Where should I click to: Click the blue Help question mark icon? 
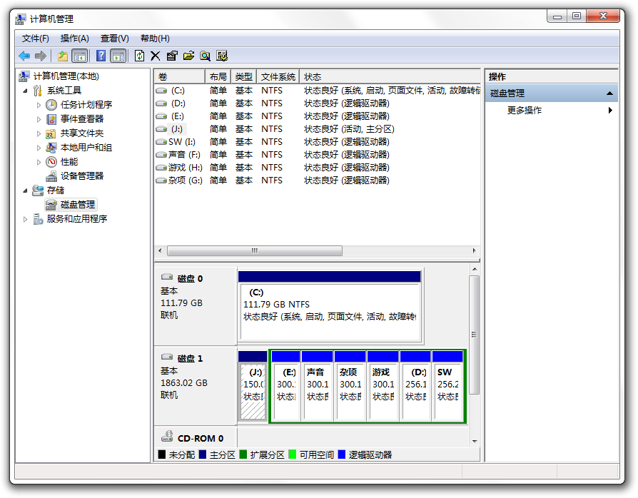click(x=101, y=56)
